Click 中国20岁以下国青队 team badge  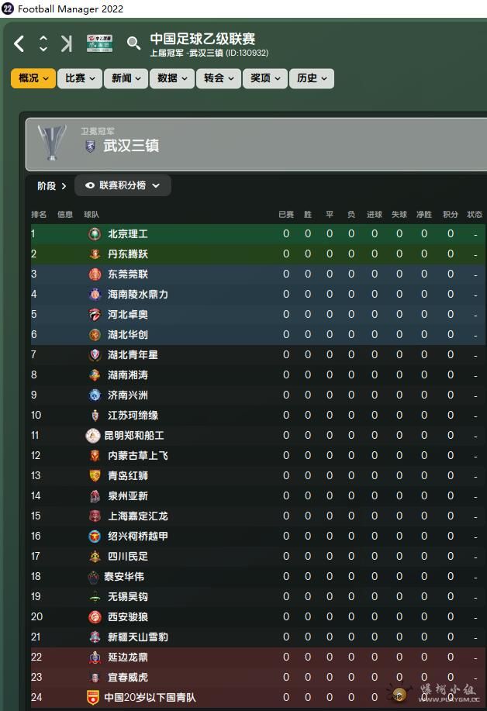coord(93,697)
